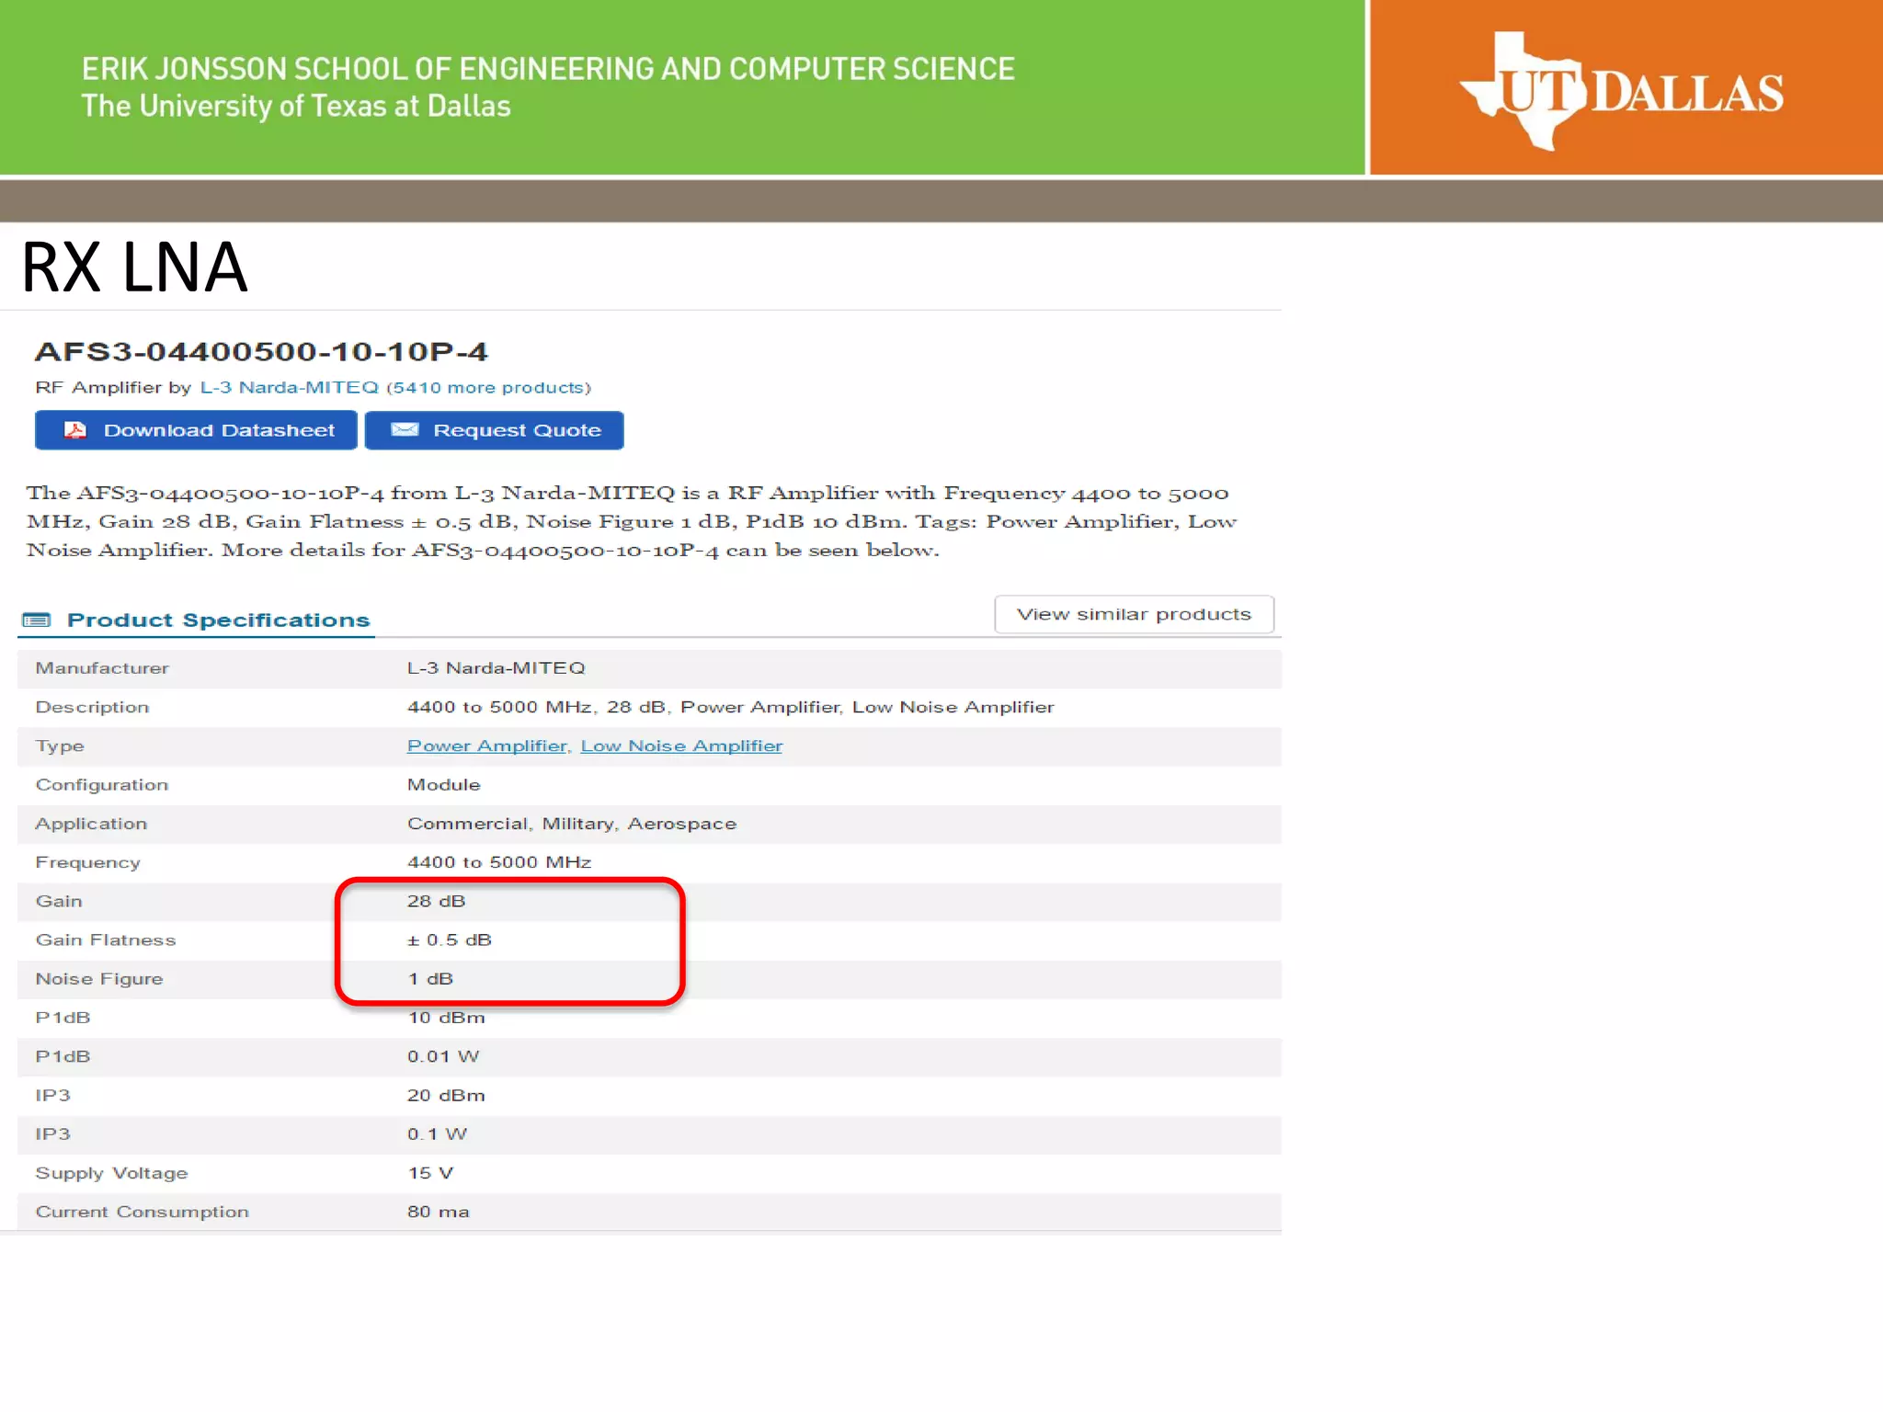Click the RX LNA slide title
Image resolution: width=1883 pixels, height=1412 pixels.
pos(134,268)
